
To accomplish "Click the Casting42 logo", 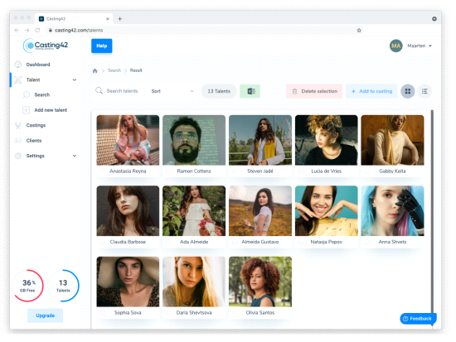I will point(46,46).
